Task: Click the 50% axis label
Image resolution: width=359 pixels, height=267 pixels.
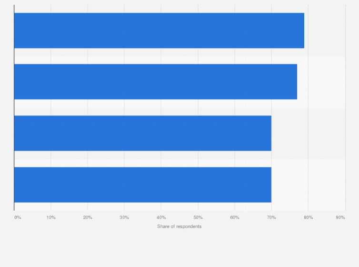Action: [198, 217]
